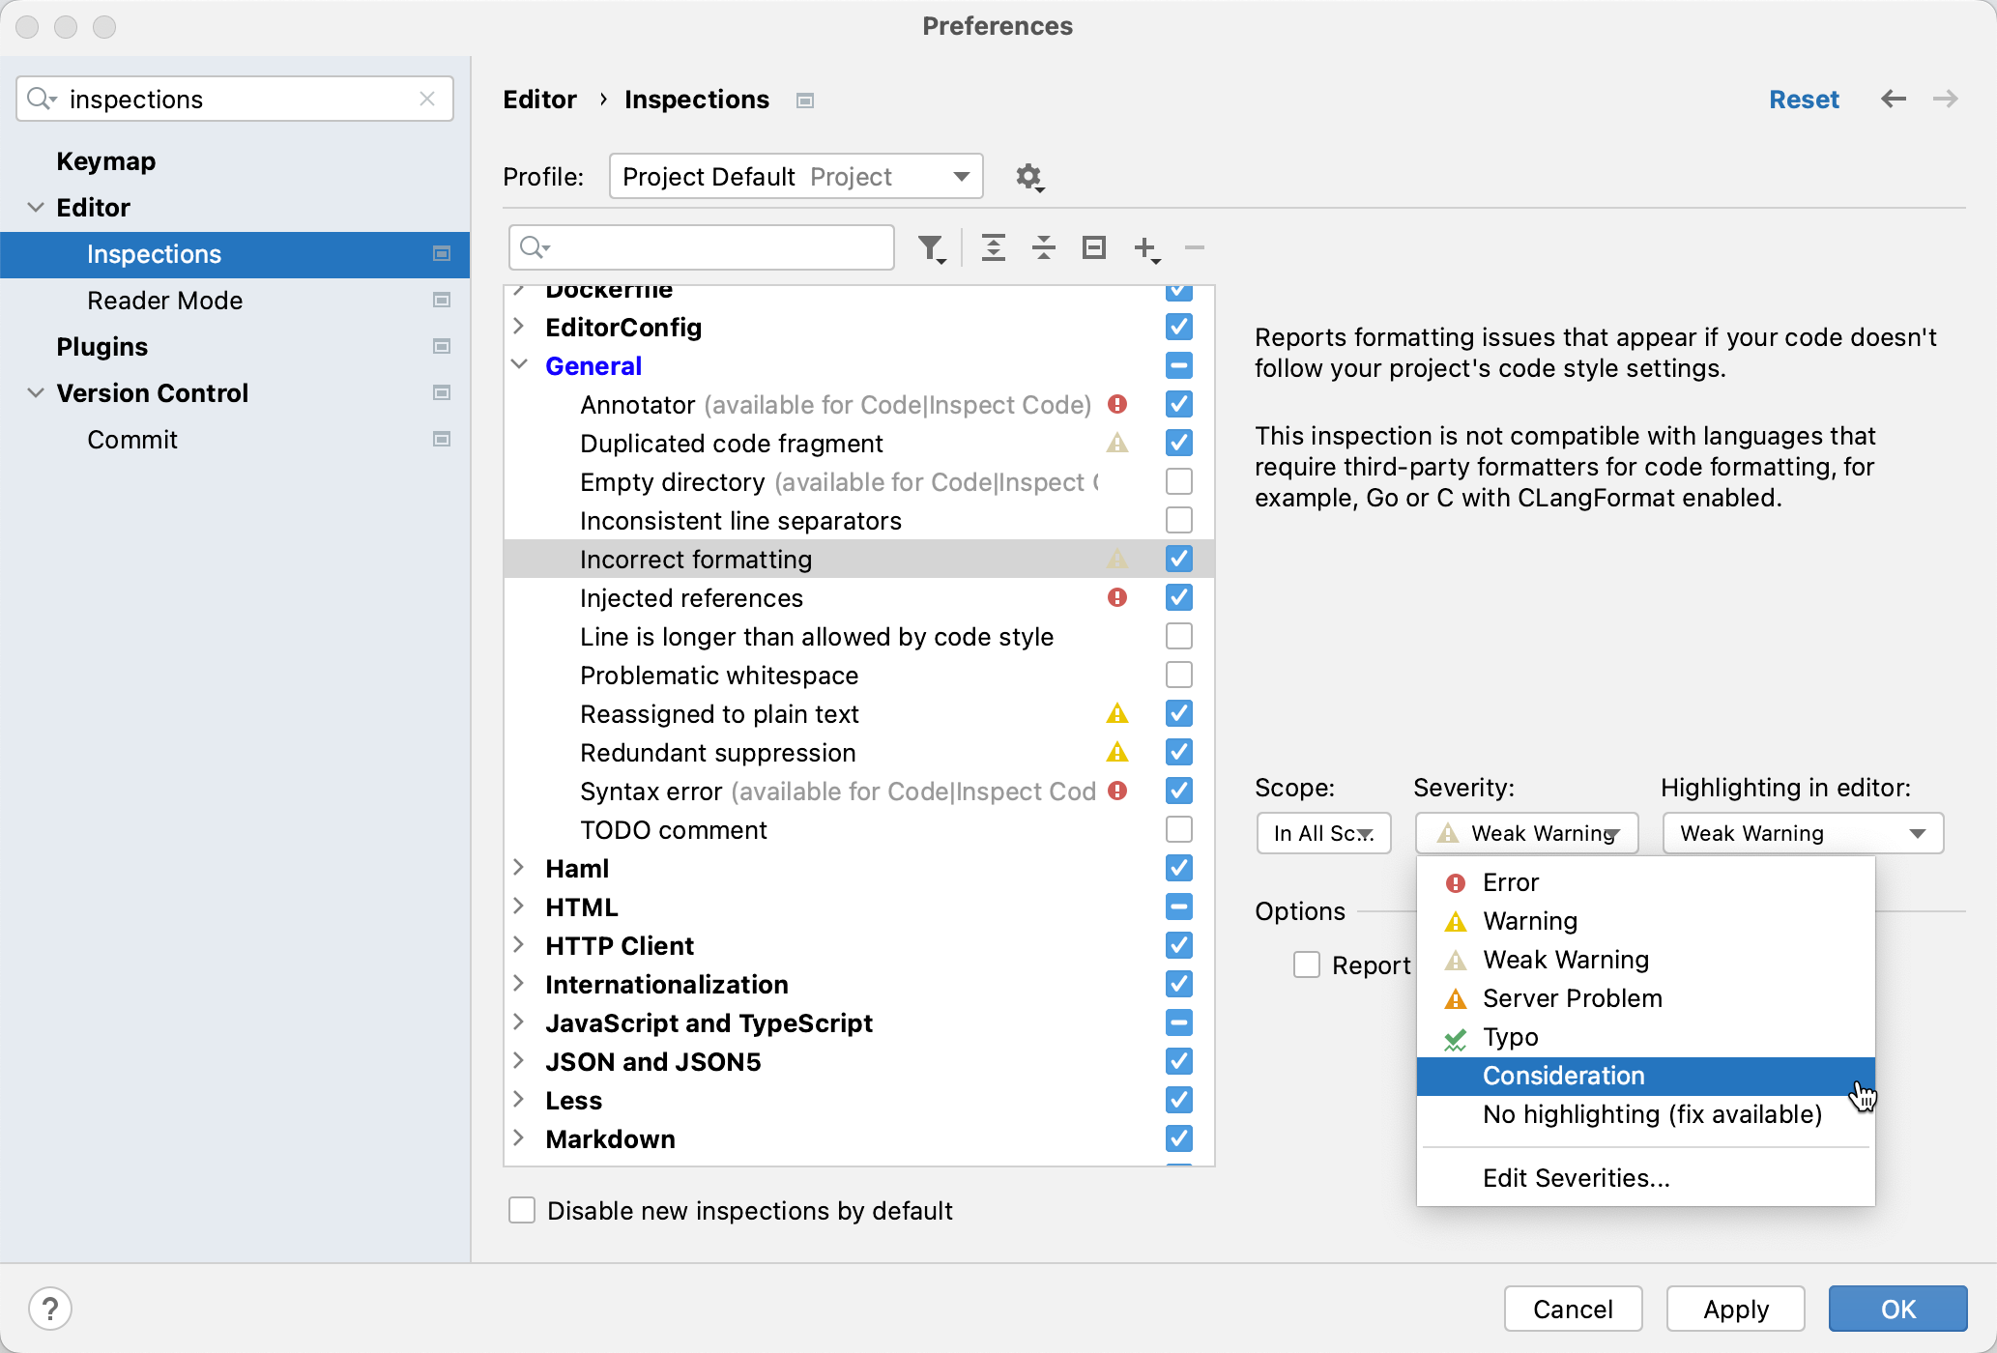The height and width of the screenshot is (1353, 1997).
Task: Click the inspection tree search field
Action: coord(715,248)
